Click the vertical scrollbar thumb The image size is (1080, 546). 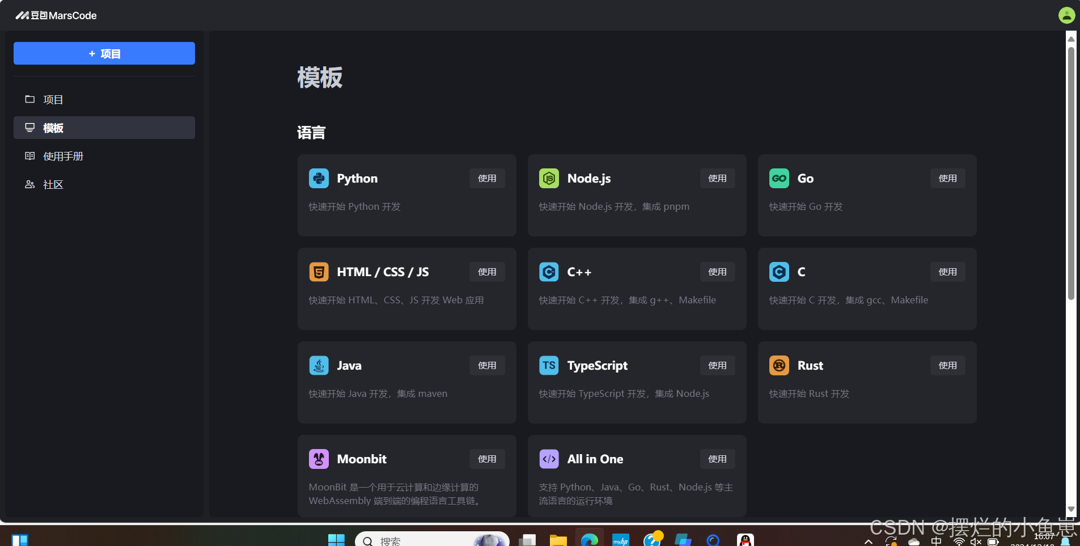pos(1071,173)
